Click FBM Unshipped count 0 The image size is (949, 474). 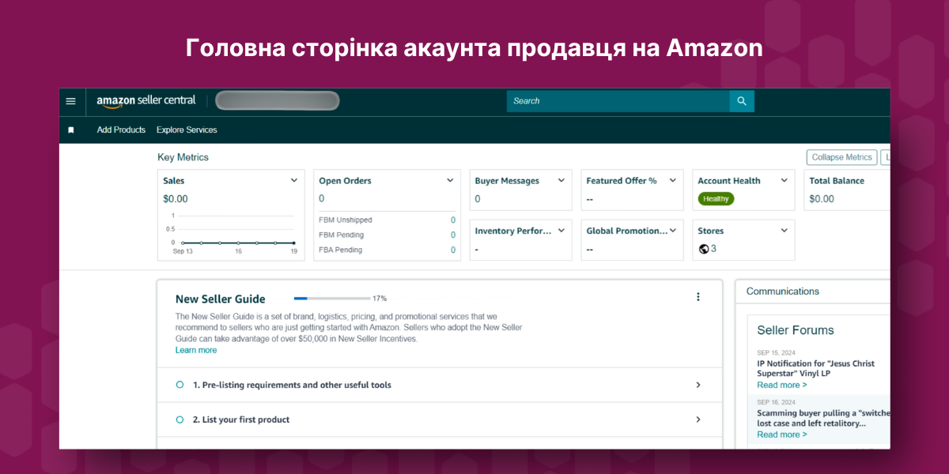point(453,220)
